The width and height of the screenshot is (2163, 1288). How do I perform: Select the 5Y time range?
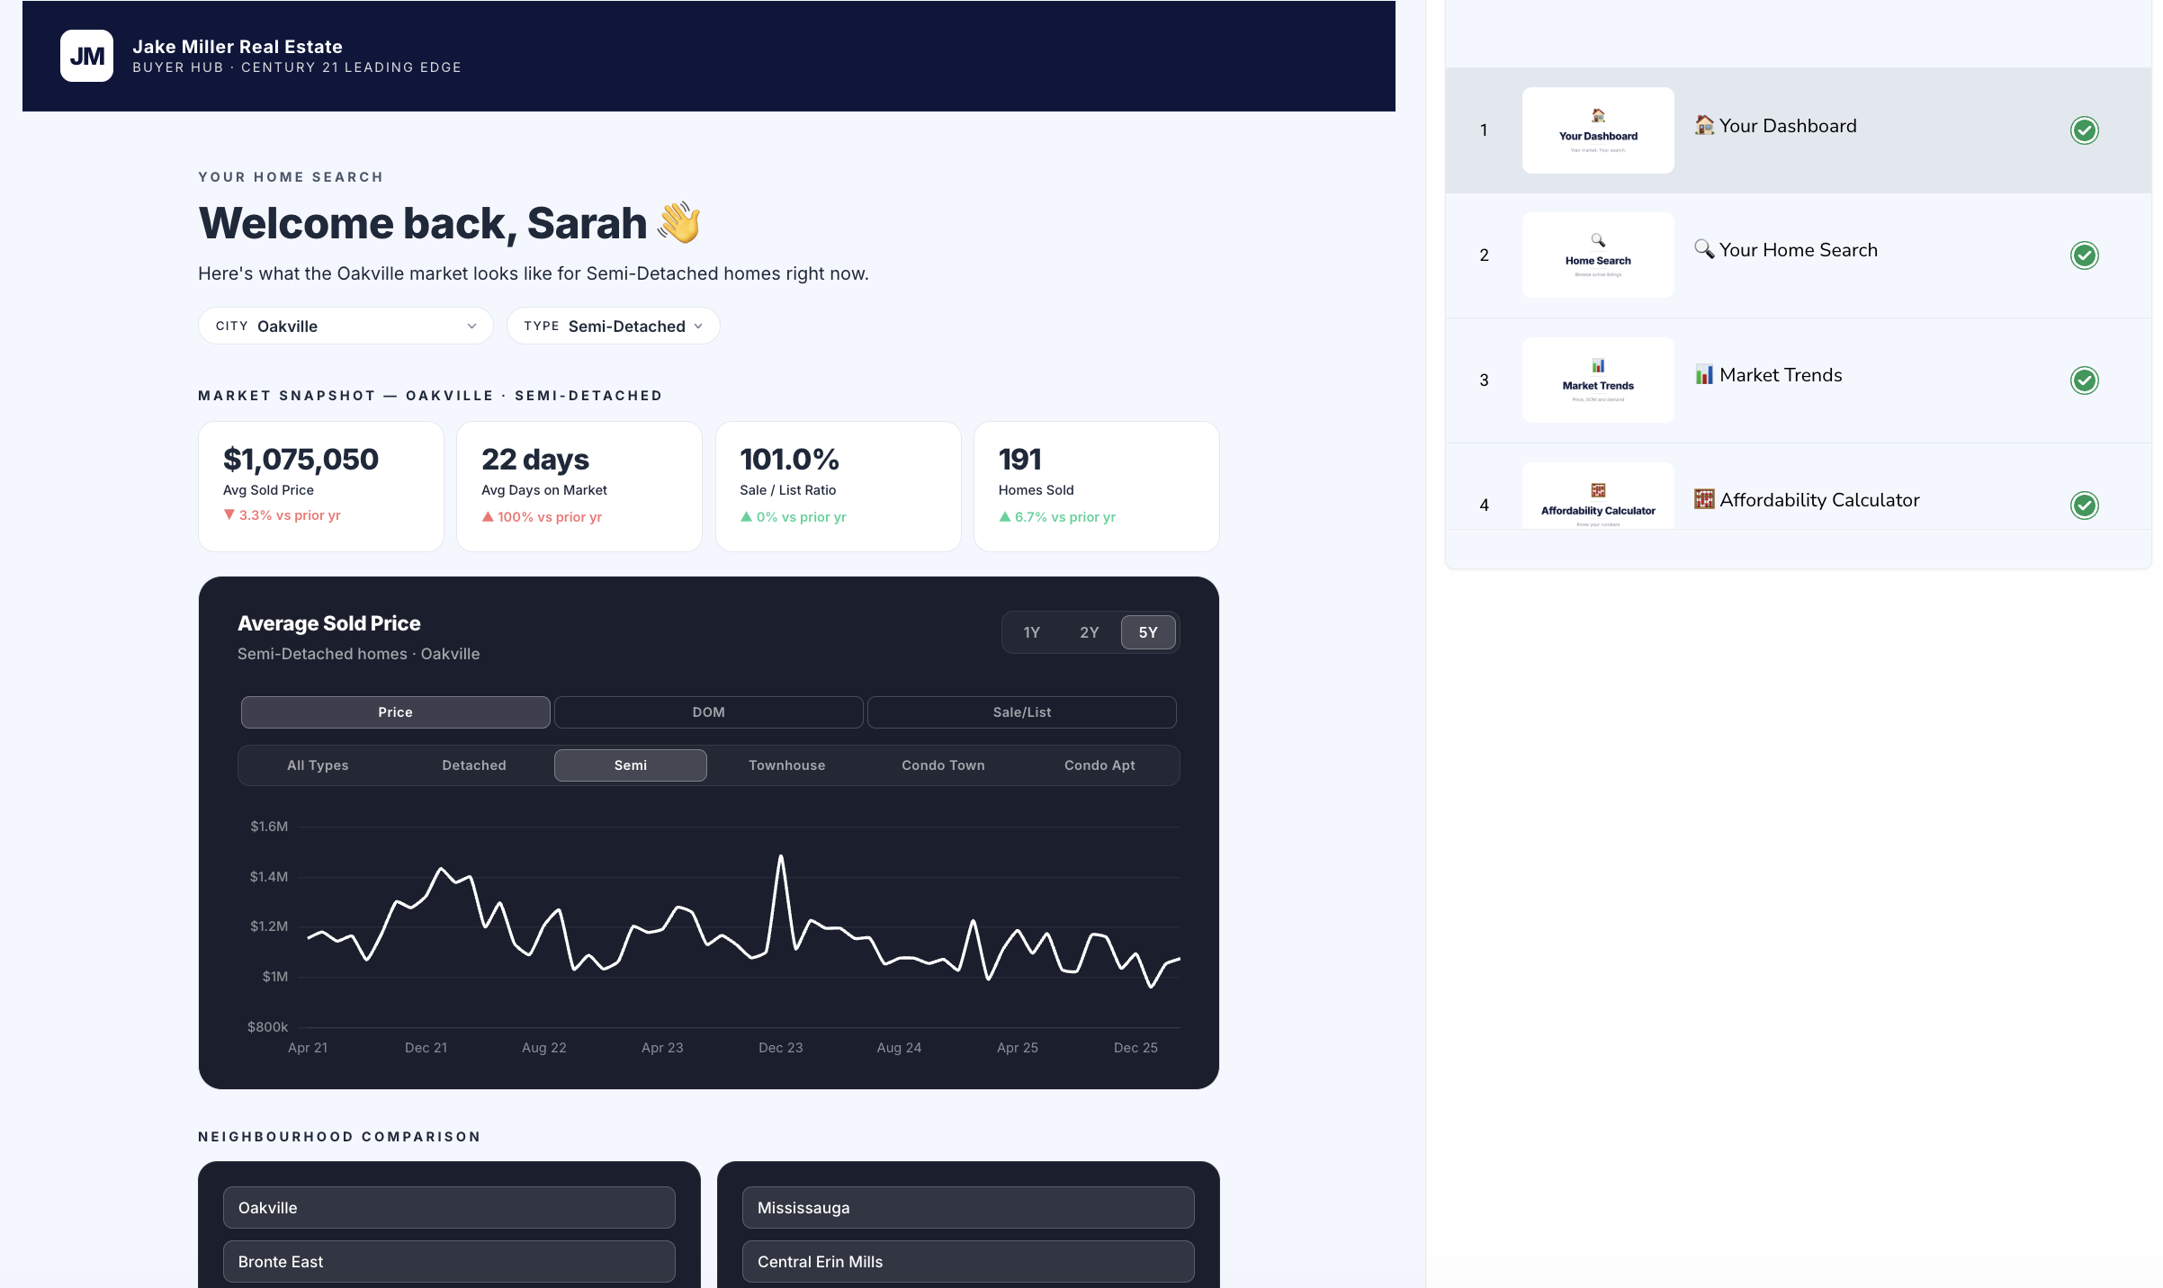(1147, 632)
